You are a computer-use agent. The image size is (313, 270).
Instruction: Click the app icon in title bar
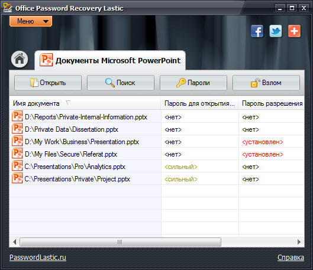(x=8, y=8)
